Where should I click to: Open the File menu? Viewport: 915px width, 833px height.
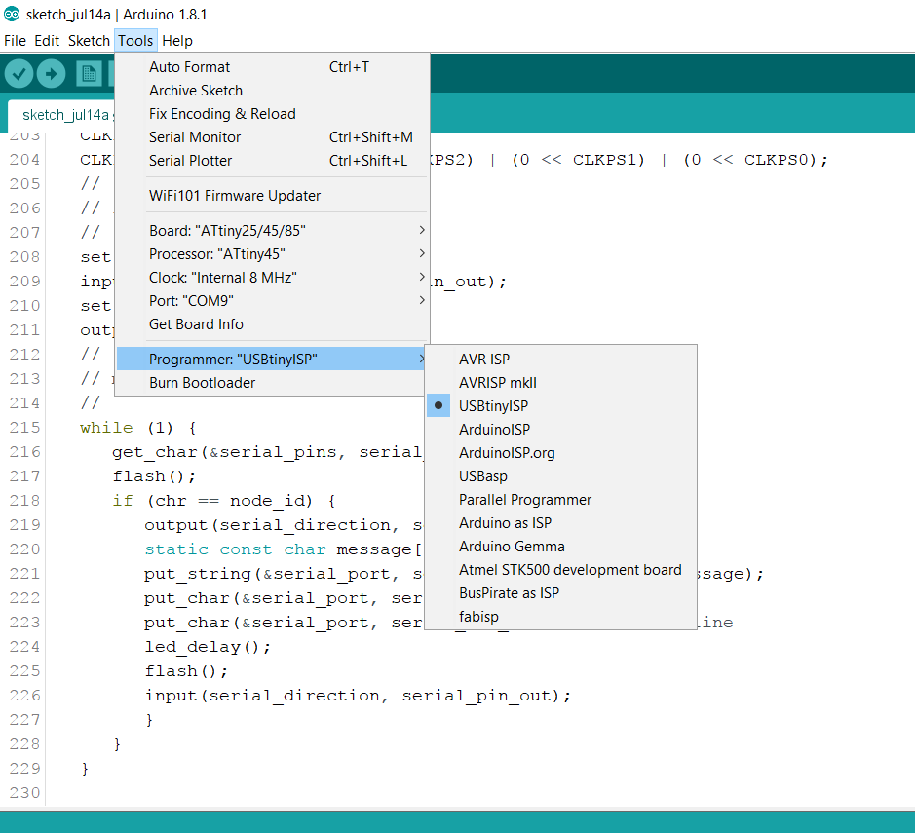[16, 41]
